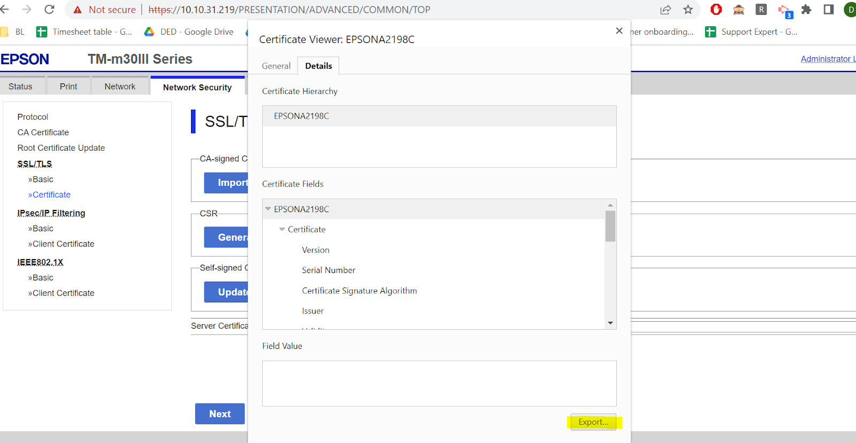The image size is (856, 443).
Task: Collapse the Certificate tree node
Action: (x=282, y=229)
